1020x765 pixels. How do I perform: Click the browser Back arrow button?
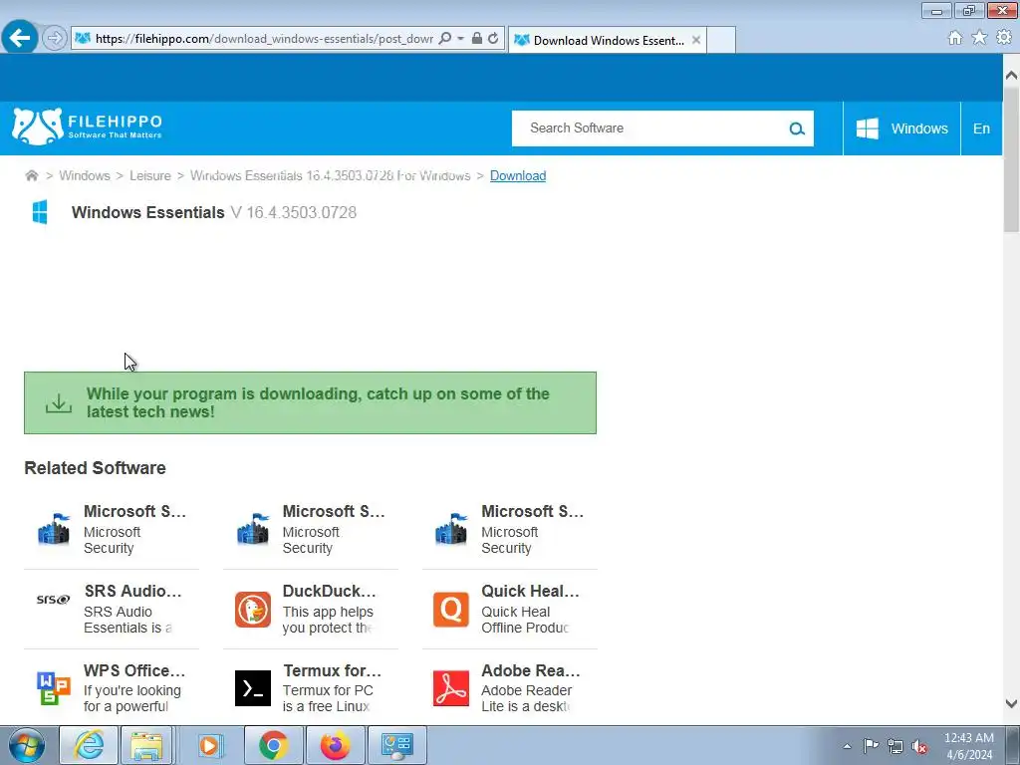tap(20, 38)
